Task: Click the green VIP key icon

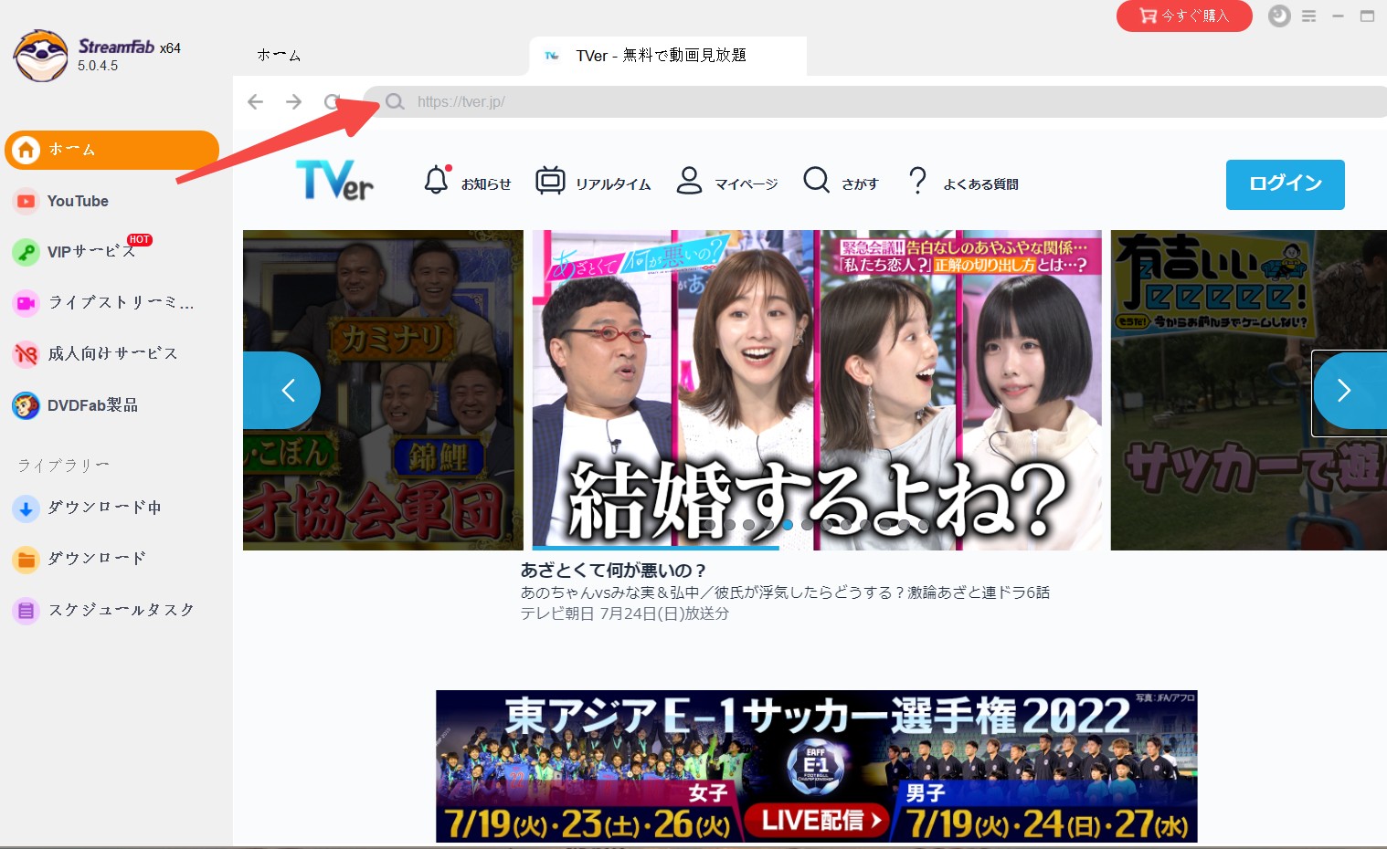Action: [x=26, y=252]
